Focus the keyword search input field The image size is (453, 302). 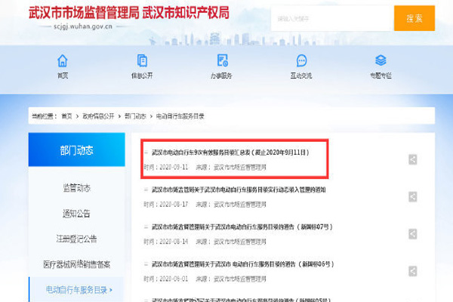pos(332,18)
